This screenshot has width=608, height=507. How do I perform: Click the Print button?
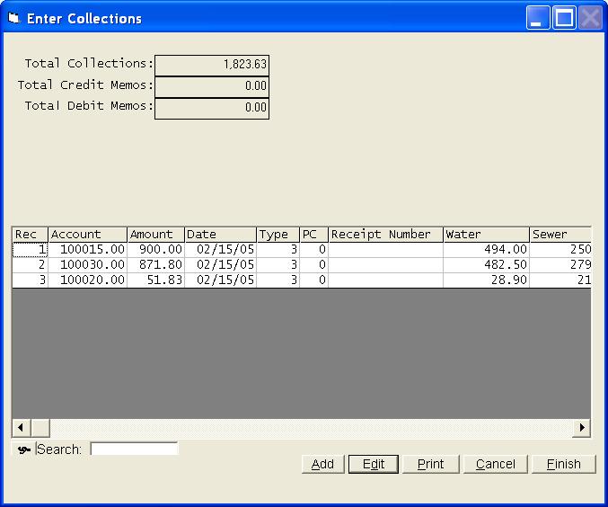pyautogui.click(x=430, y=464)
